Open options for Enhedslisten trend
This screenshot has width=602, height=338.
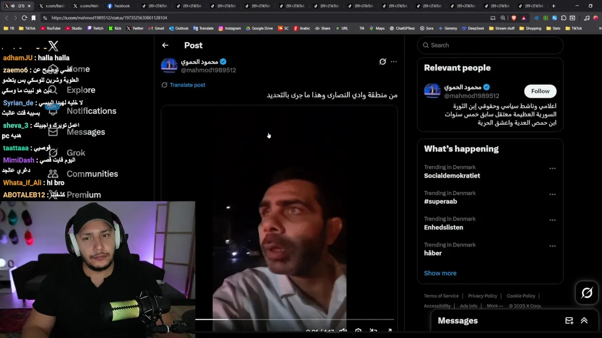553,220
